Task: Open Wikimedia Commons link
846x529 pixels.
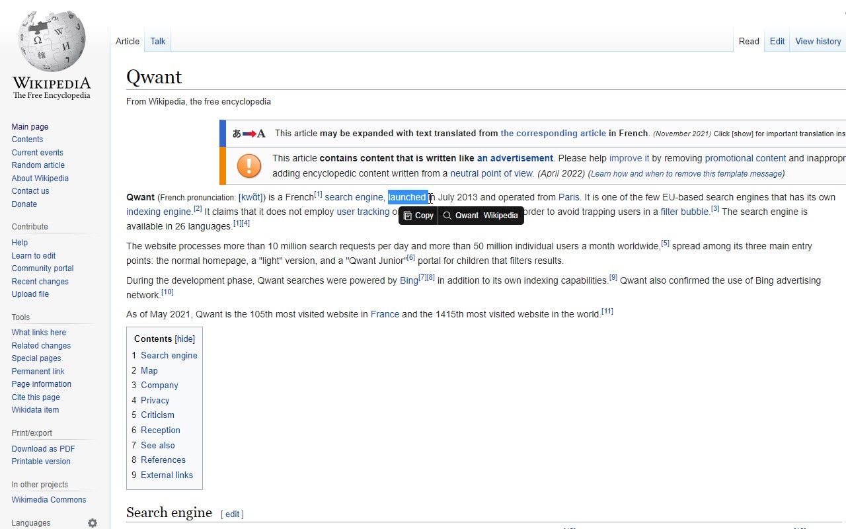Action: click(49, 500)
